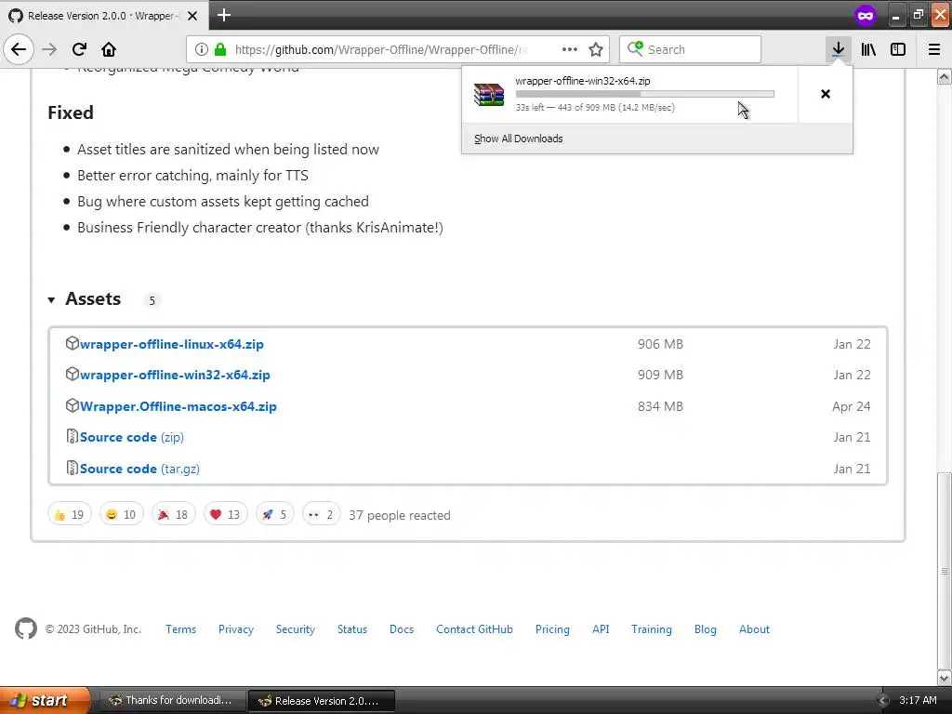This screenshot has height=714, width=952.
Task: Open the Library icon in toolbar
Action: click(868, 50)
